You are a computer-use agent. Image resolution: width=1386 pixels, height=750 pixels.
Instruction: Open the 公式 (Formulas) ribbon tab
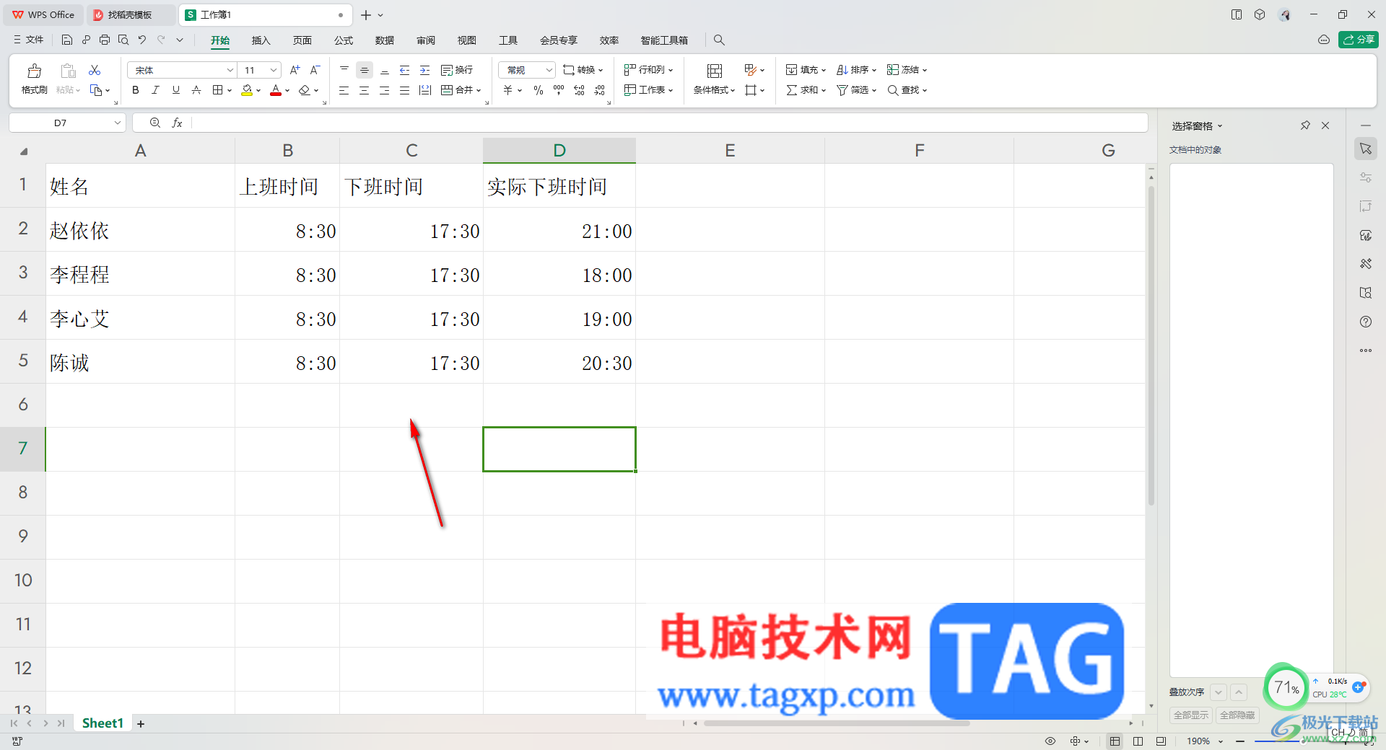[344, 40]
